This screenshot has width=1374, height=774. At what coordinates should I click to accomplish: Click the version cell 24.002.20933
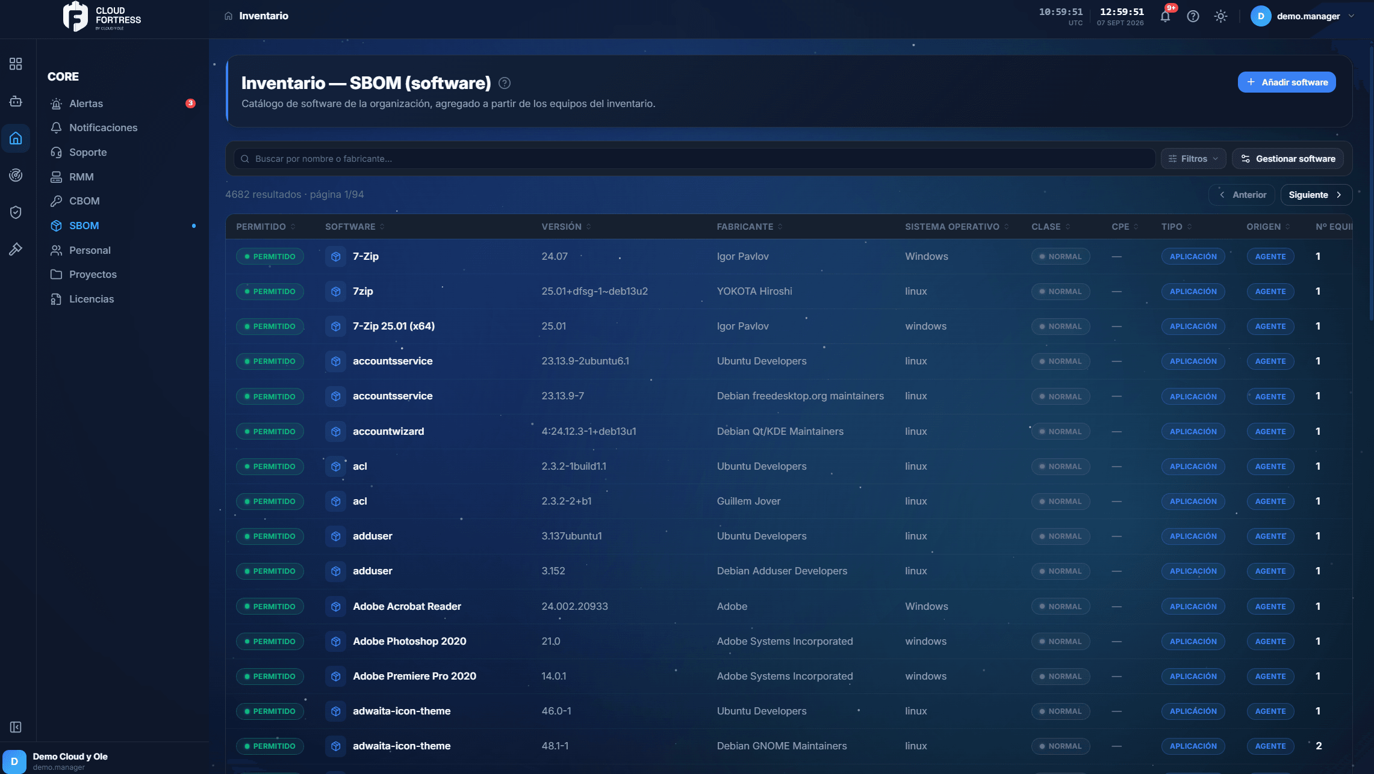click(574, 606)
